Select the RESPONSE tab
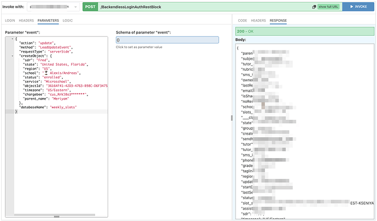This screenshot has width=377, height=221. [278, 20]
